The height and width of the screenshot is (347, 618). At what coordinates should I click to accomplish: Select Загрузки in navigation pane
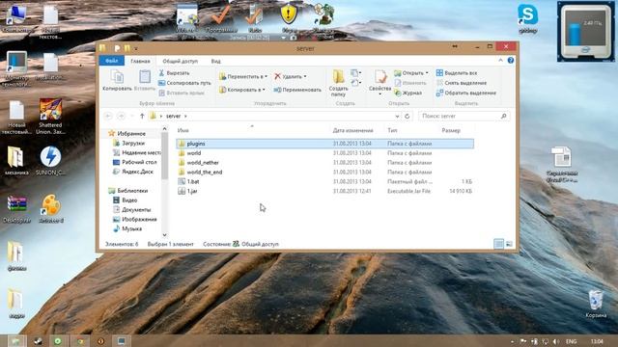point(128,144)
